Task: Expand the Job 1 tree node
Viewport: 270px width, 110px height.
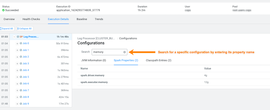Action: (17, 50)
